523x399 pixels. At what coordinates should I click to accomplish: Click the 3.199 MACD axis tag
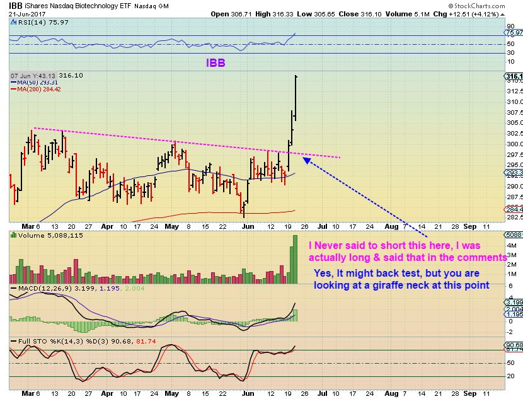click(514, 303)
